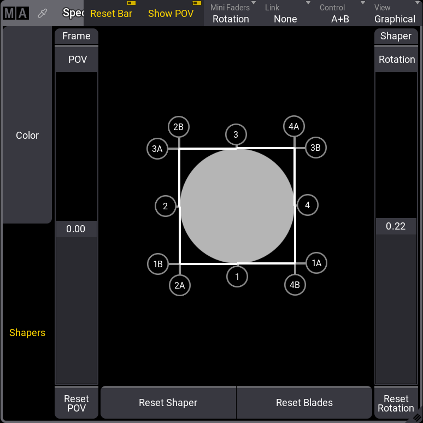Viewport: 423px width, 423px height.
Task: Select blade handle 1B
Action: click(158, 264)
